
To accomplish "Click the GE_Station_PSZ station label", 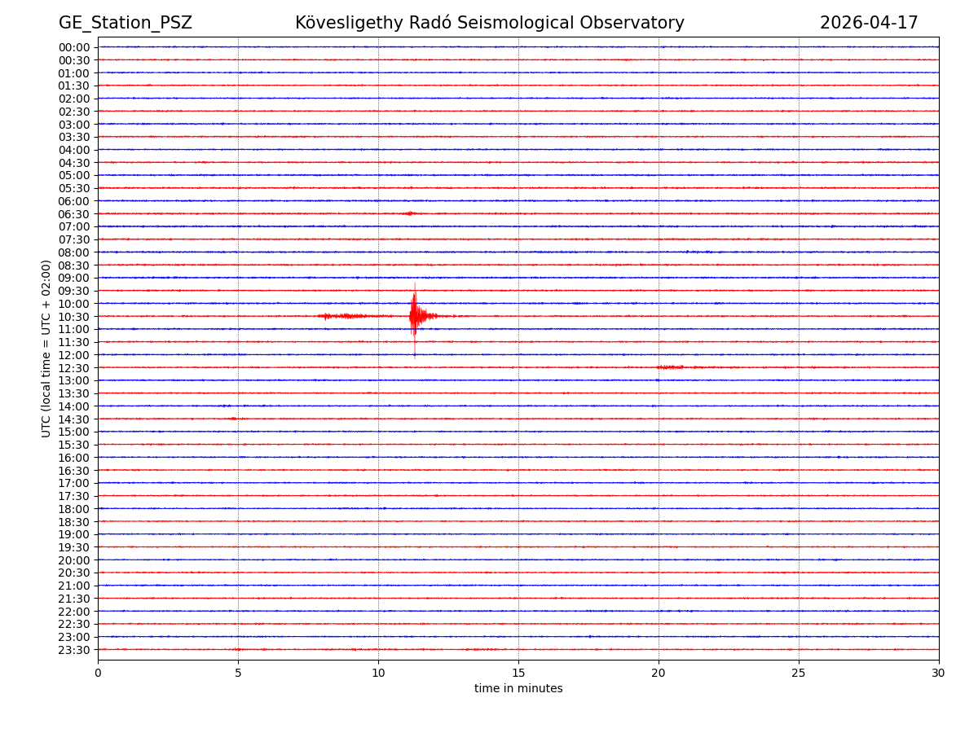I will pos(126,24).
